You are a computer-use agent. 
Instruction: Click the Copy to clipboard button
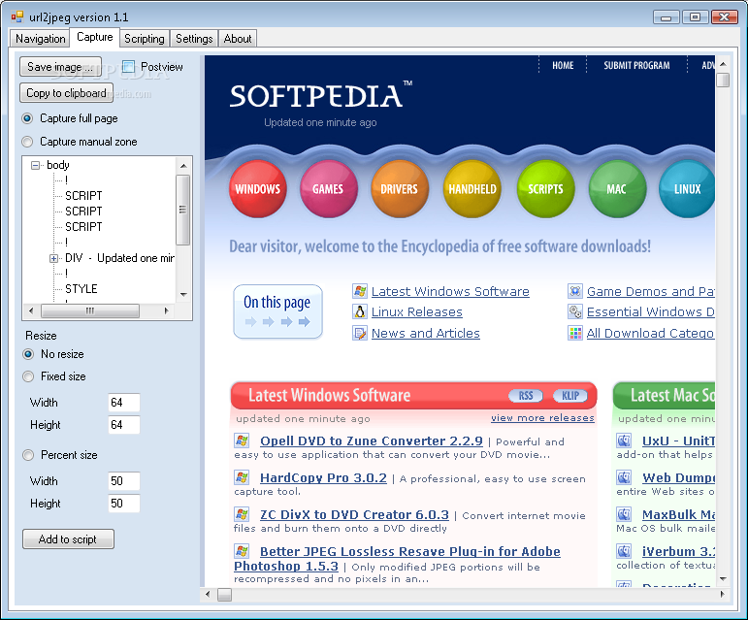pyautogui.click(x=66, y=93)
